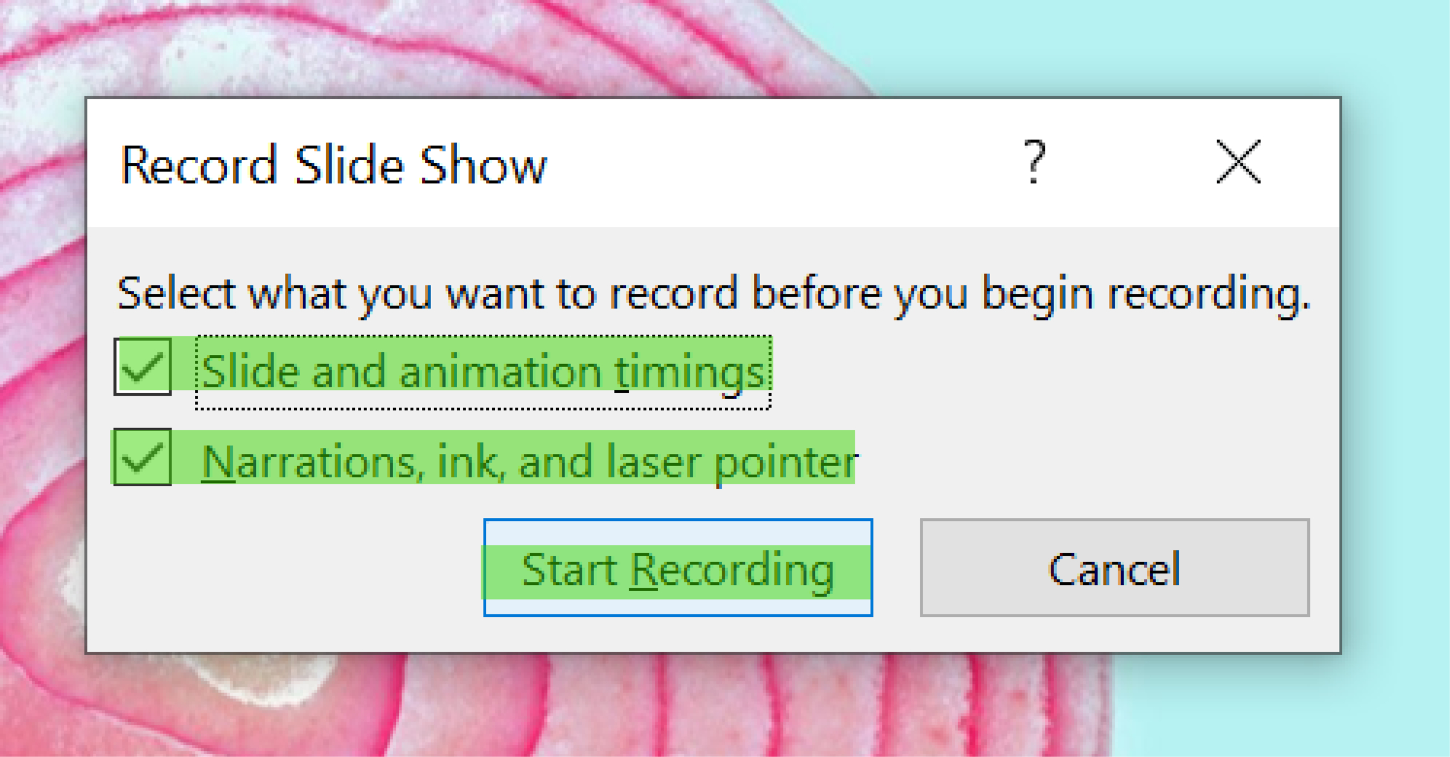This screenshot has width=1450, height=757.
Task: Click the word "Recording" on the default button
Action: [732, 570]
